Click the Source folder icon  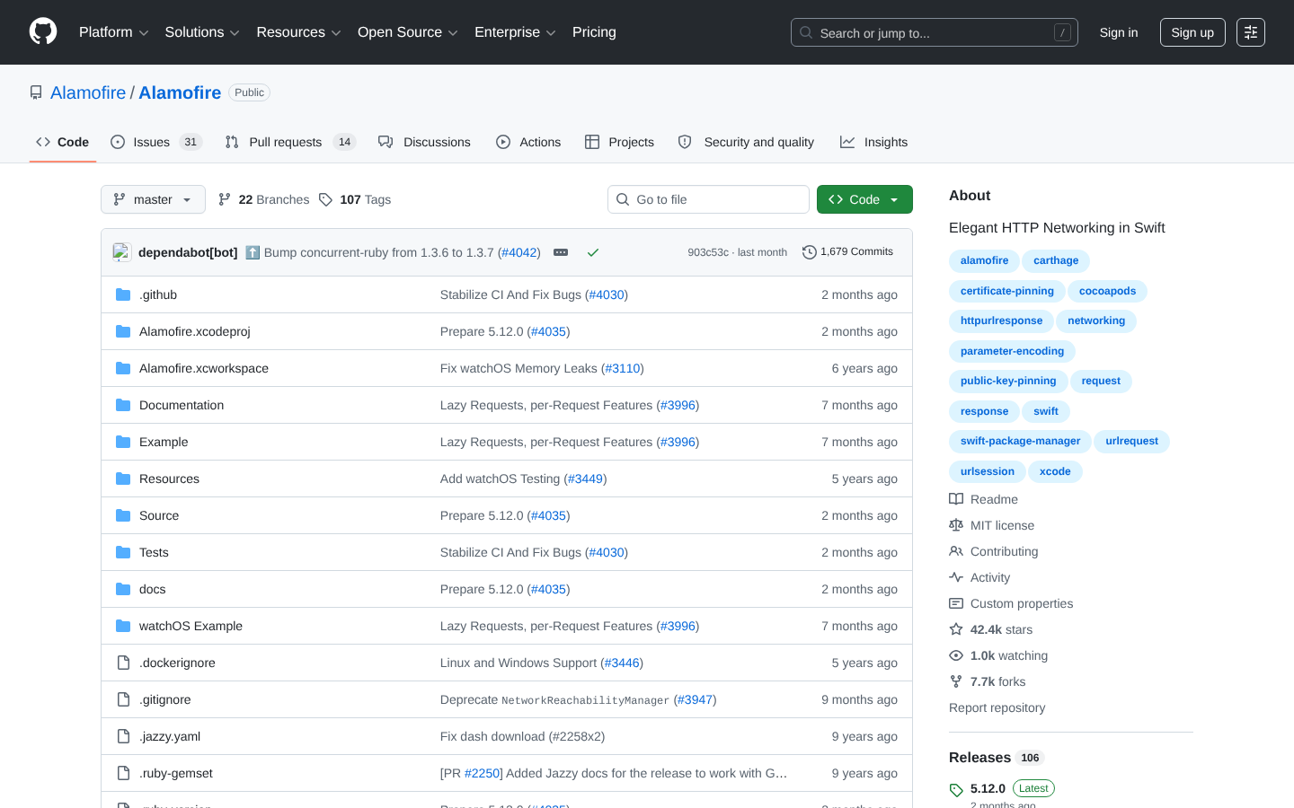click(x=123, y=515)
